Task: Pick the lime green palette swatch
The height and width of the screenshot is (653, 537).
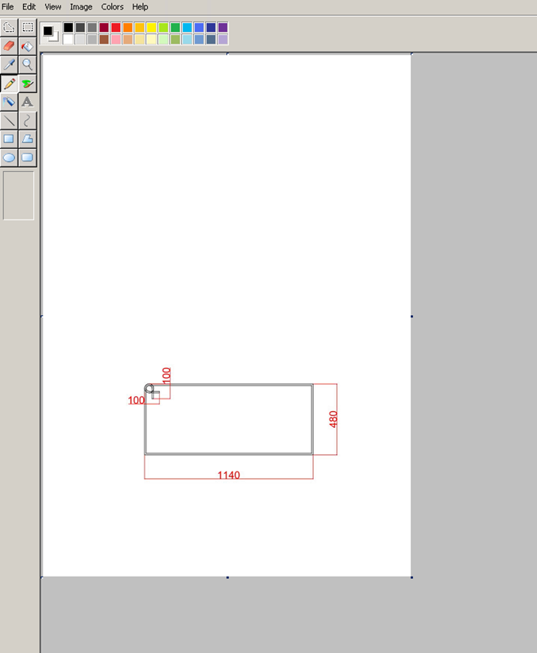Action: (163, 28)
